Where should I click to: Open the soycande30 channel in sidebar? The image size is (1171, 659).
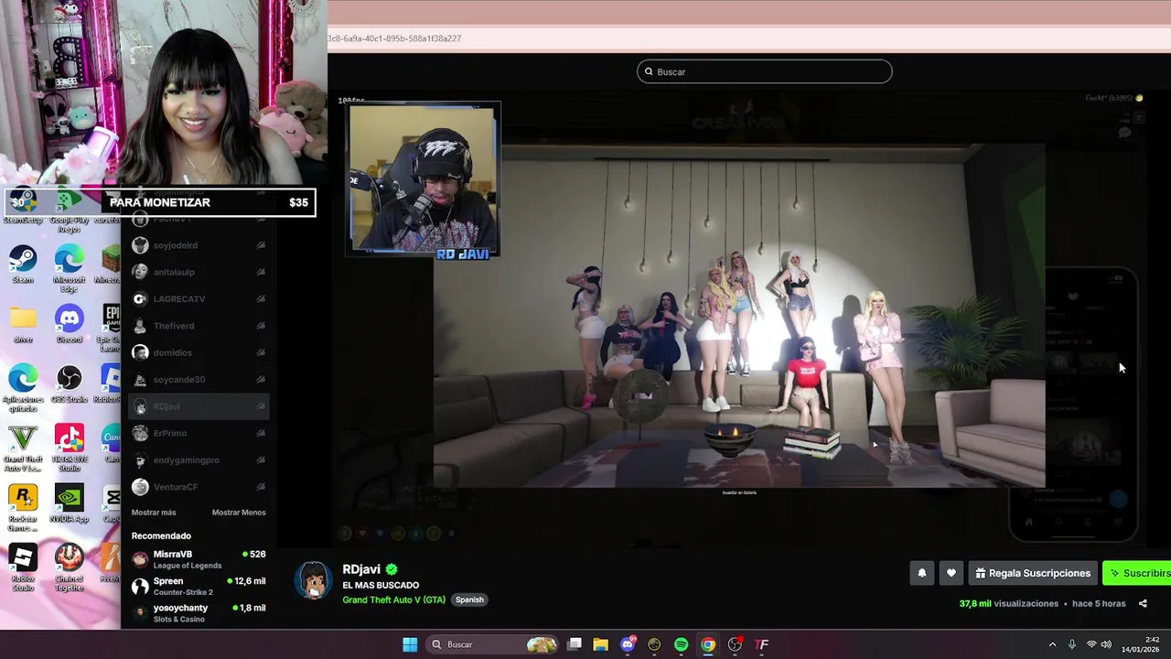pos(199,379)
